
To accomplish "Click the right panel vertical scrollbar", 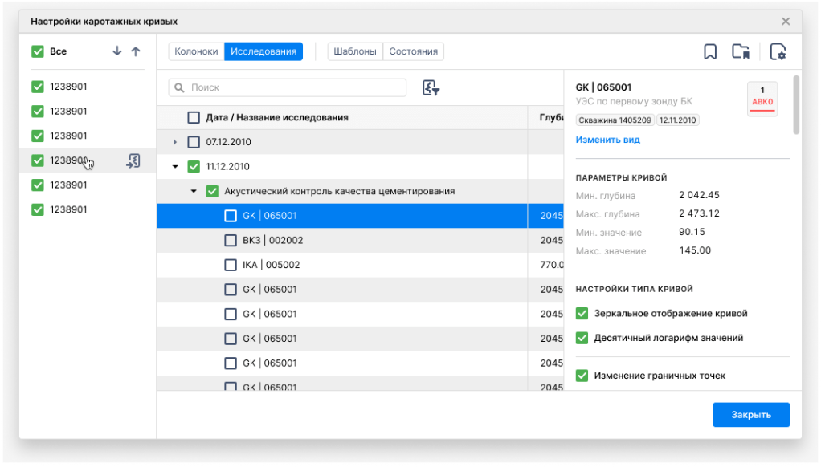I will (796, 104).
